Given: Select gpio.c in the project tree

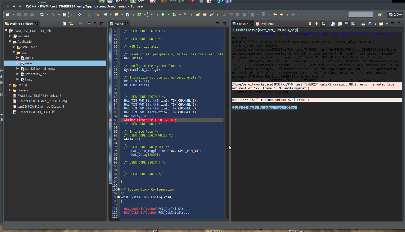Looking at the screenshot, I should [x=29, y=58].
